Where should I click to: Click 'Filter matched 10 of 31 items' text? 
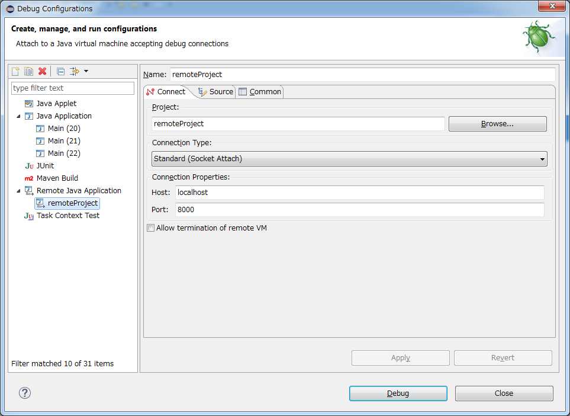(x=63, y=364)
